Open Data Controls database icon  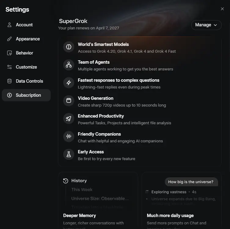(x=9, y=81)
